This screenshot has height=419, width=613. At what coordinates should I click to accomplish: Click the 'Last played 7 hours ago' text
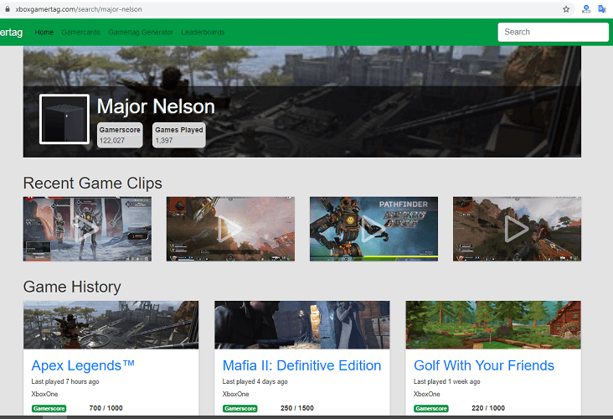pyautogui.click(x=65, y=381)
